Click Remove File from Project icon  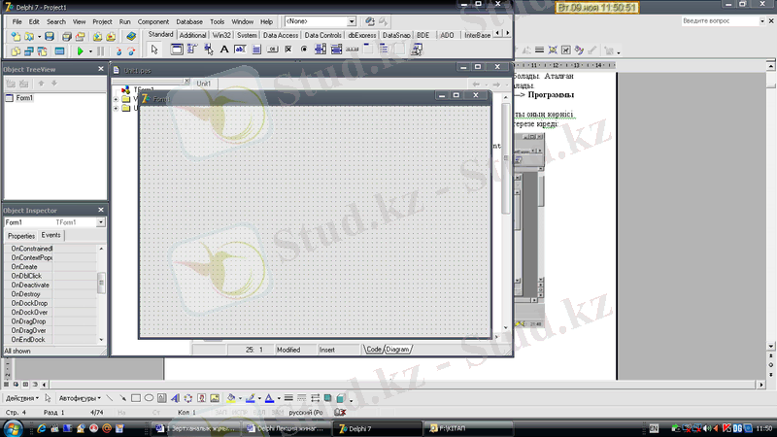pyautogui.click(x=111, y=37)
